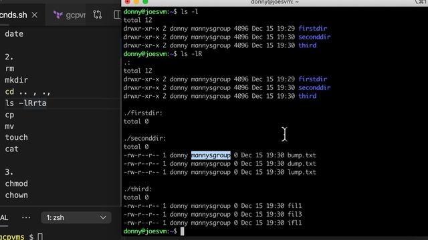This screenshot has height=240, width=428.
Task: Click the './third:' heading
Action: 138,189
